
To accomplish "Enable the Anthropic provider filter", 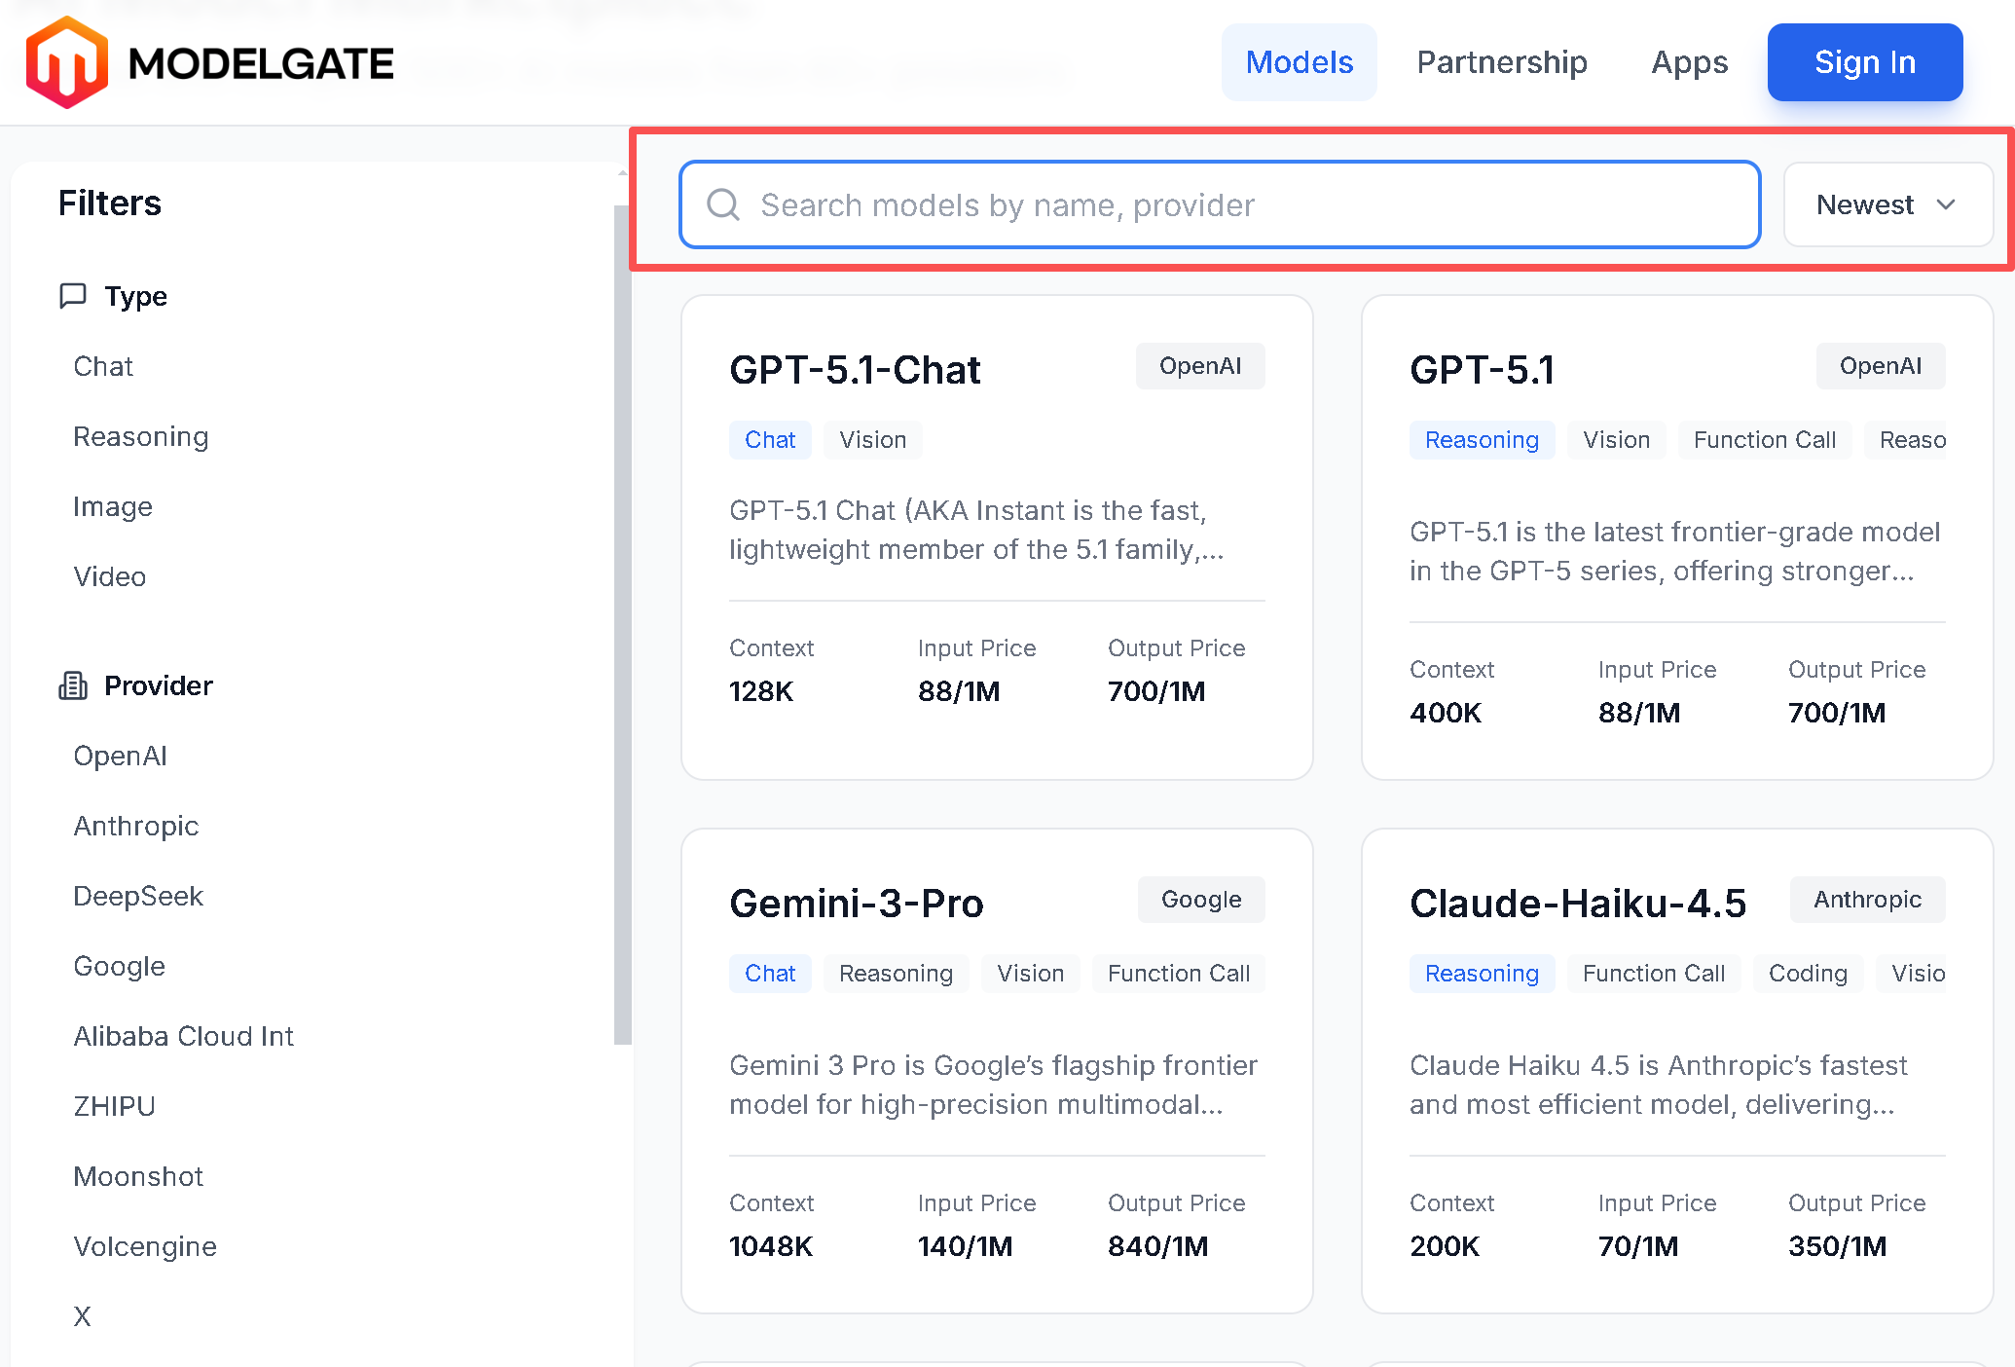I will [136, 827].
